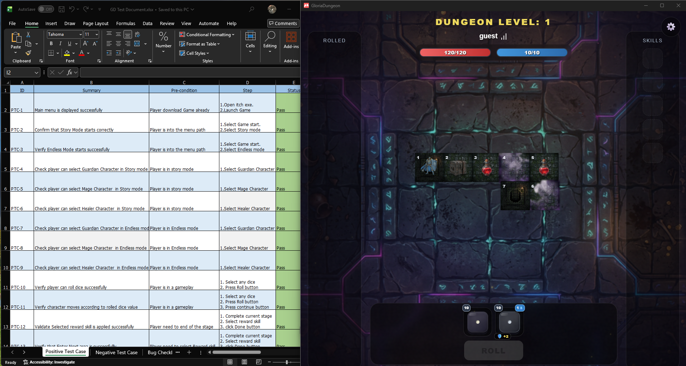
Task: Click Accessibility: Investigate in status bar
Action: pyautogui.click(x=49, y=362)
